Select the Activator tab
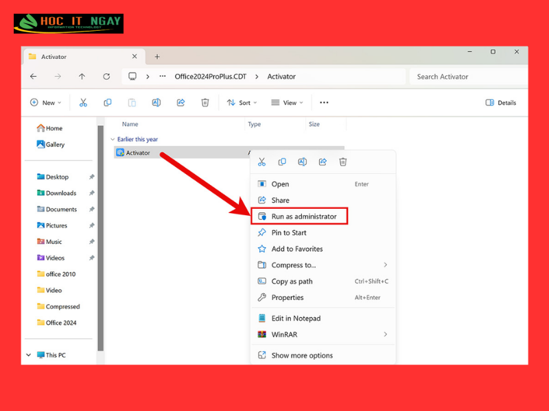The image size is (549, 411). point(84,56)
